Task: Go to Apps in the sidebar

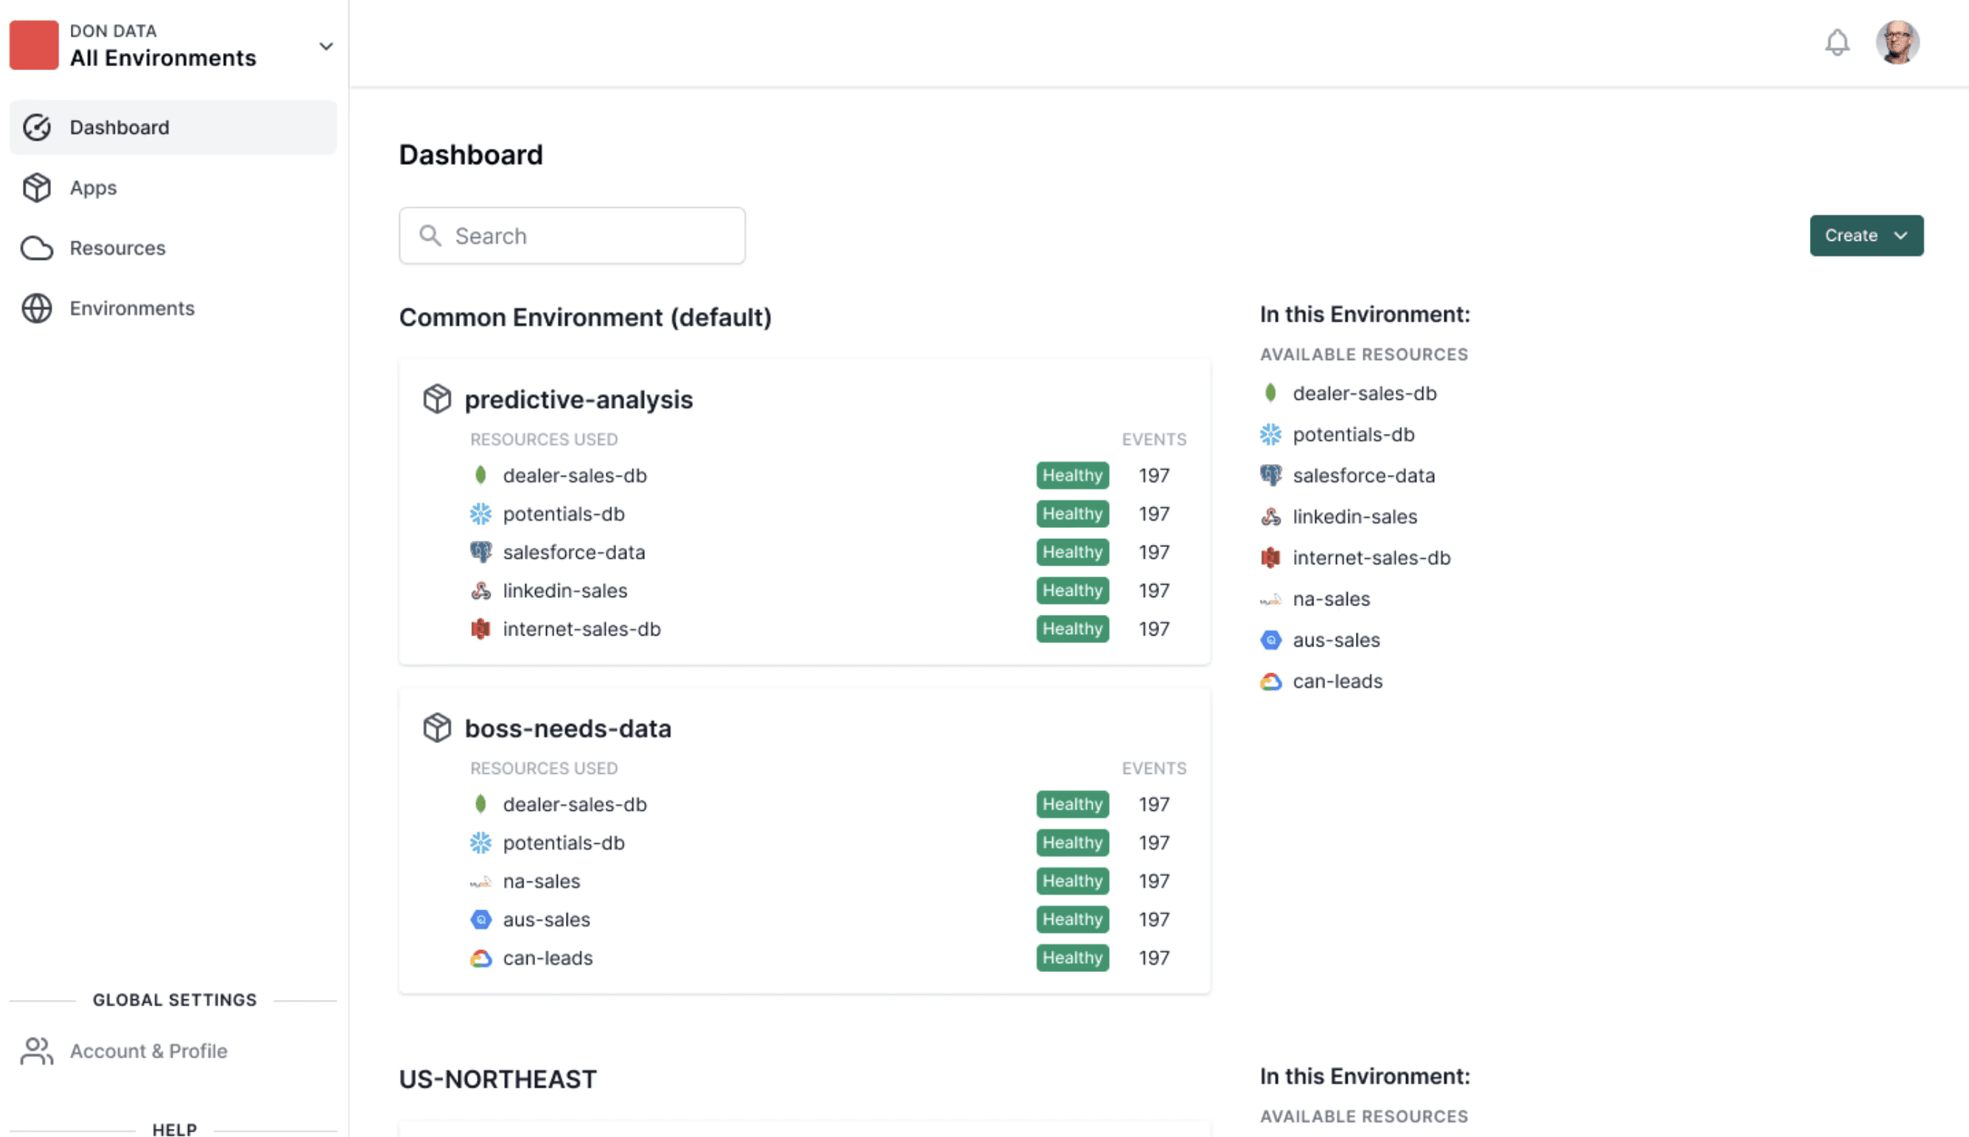Action: 93,188
